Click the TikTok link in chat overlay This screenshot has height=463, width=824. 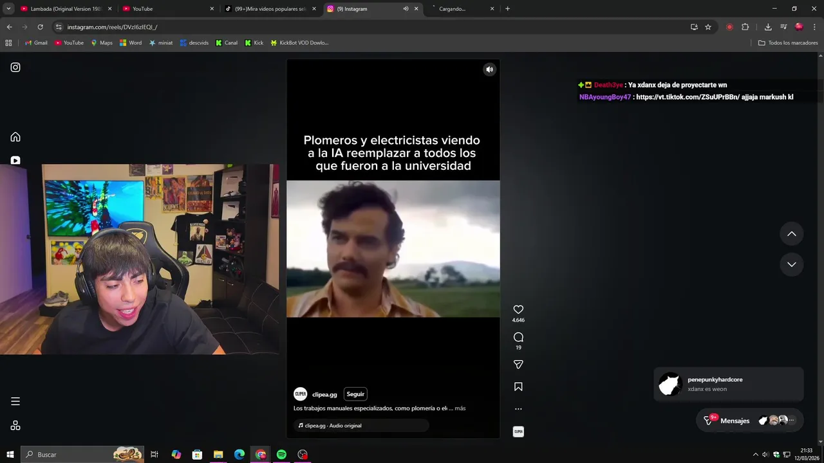[x=688, y=97]
